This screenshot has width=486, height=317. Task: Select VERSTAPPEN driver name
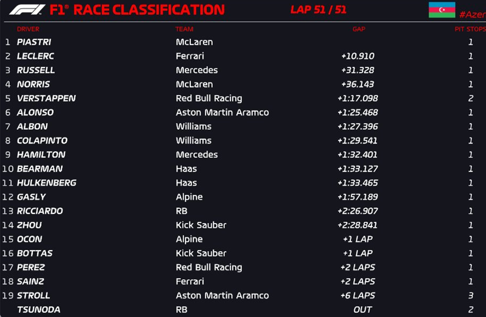click(46, 98)
